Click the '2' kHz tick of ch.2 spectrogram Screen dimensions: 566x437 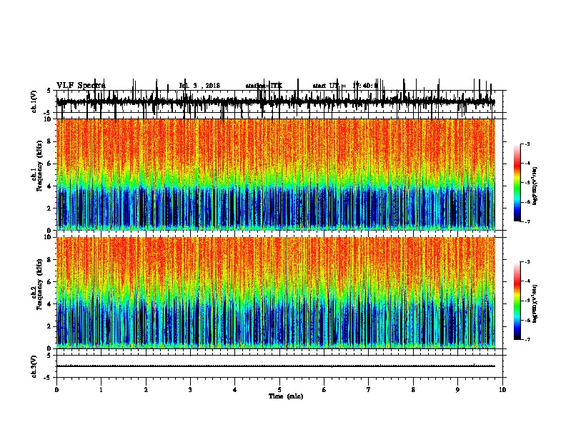pyautogui.click(x=50, y=326)
